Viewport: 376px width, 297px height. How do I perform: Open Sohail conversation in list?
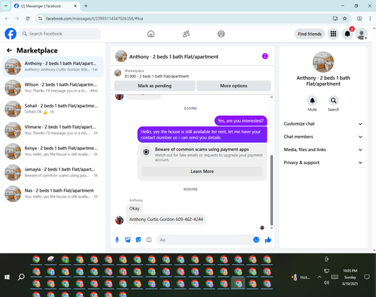(x=53, y=109)
